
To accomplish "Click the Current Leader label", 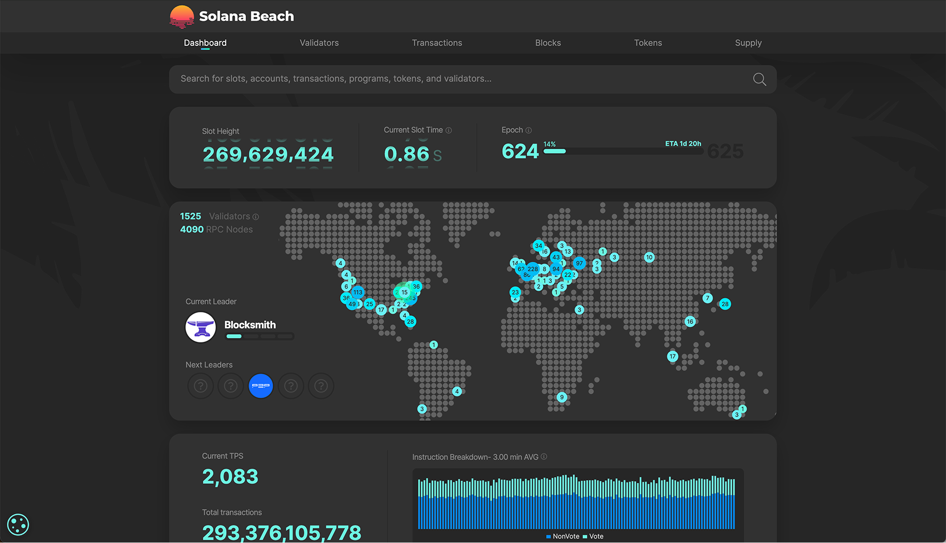I will point(211,302).
